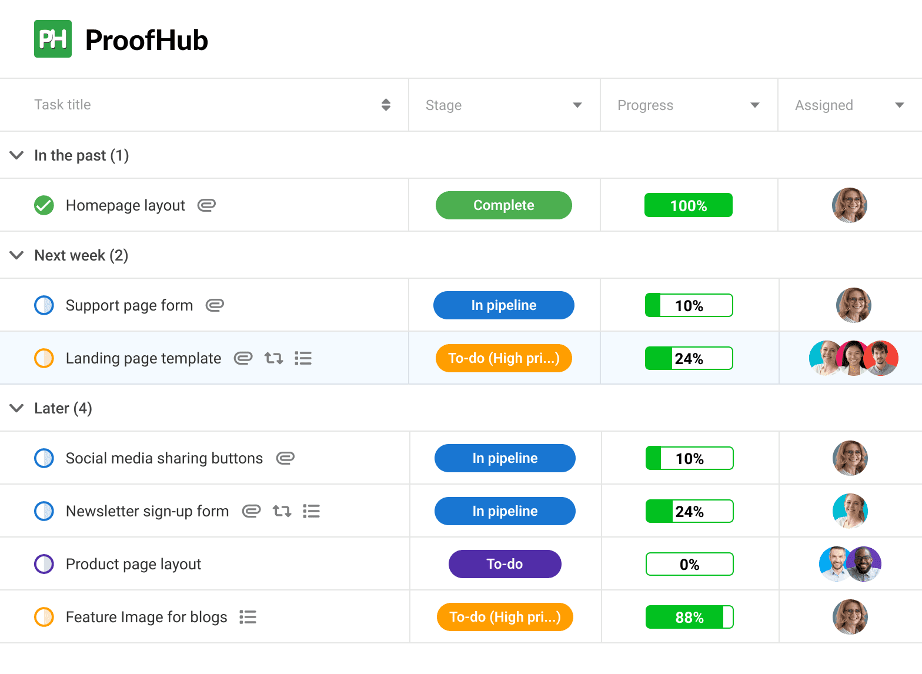Toggle the status circle of Product page layout

[44, 563]
